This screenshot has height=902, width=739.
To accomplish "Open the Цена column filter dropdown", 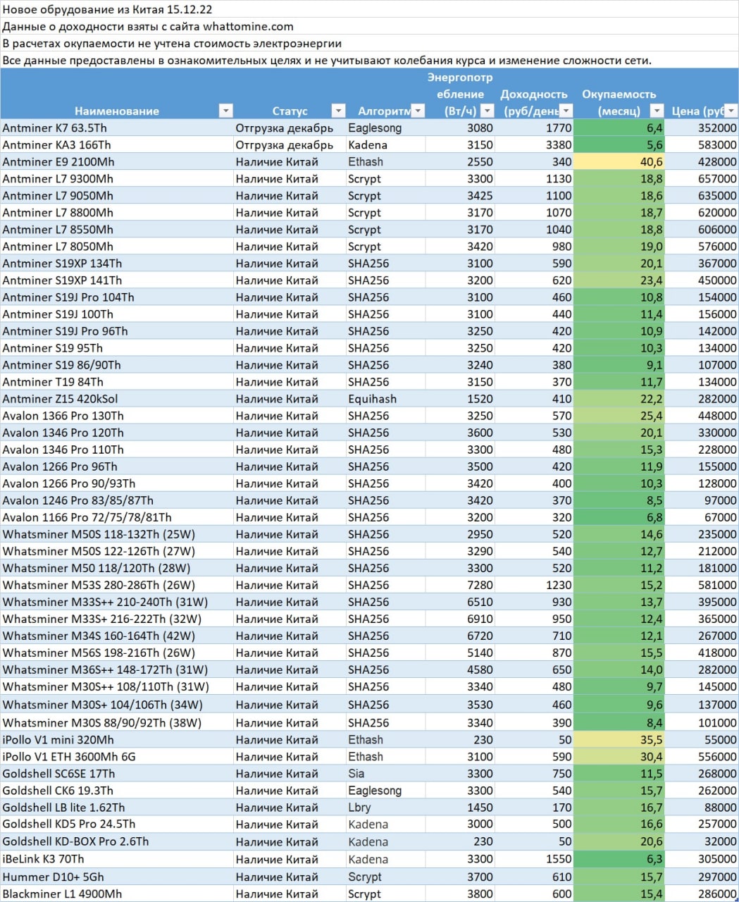I will [731, 111].
